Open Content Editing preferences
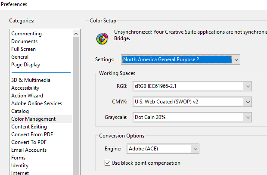Viewport: 267px width, 175px height. click(29, 127)
